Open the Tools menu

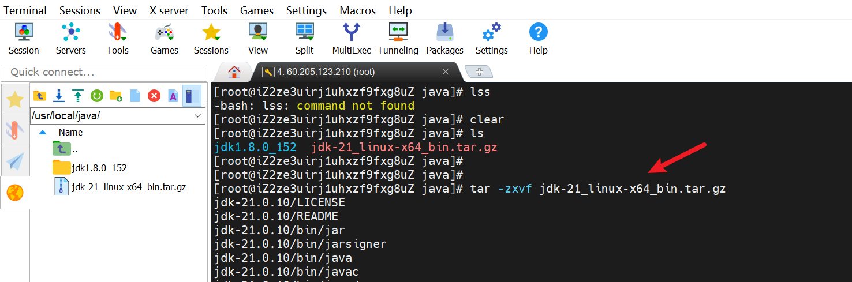pyautogui.click(x=214, y=10)
